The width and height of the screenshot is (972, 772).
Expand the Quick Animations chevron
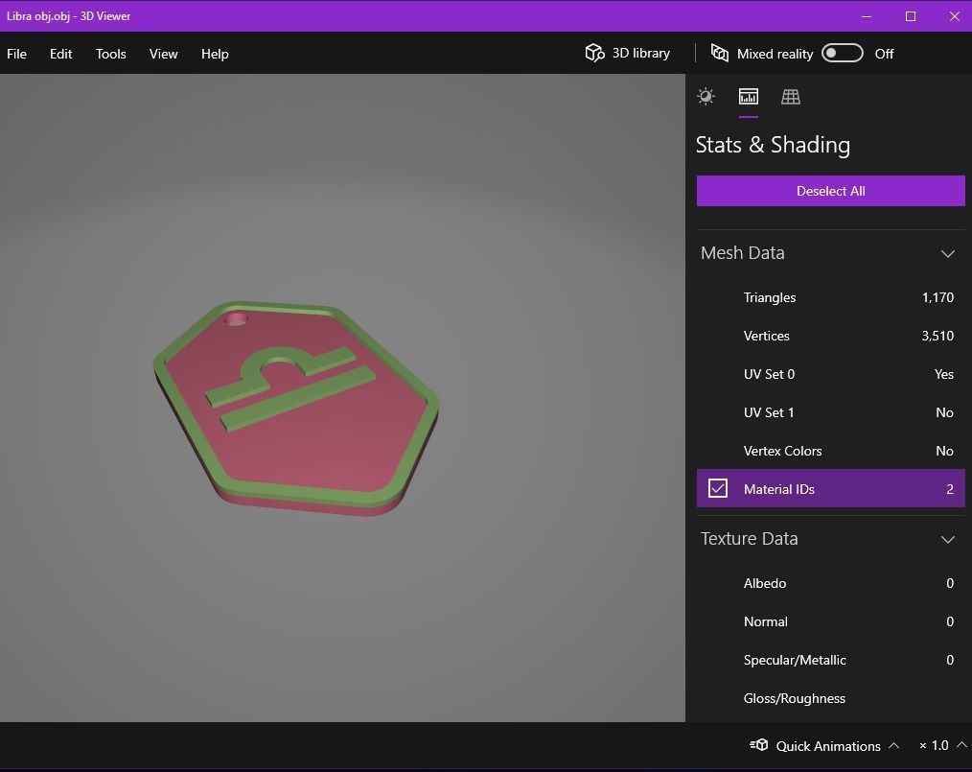[894, 745]
